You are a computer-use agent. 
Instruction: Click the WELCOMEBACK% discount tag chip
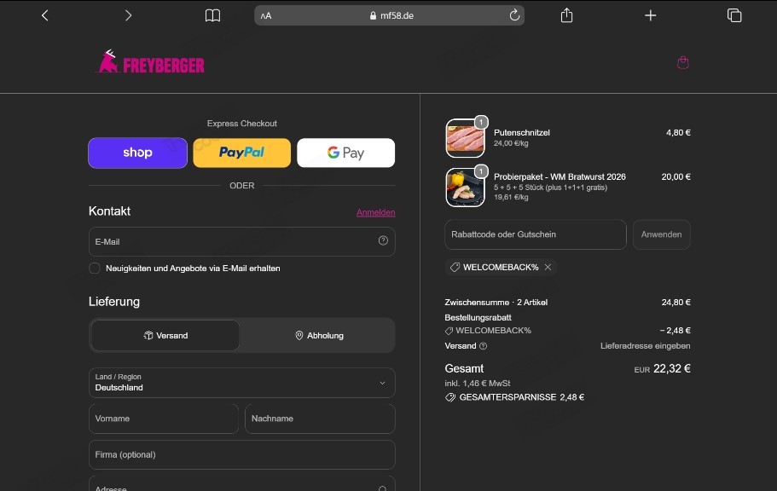click(x=501, y=267)
